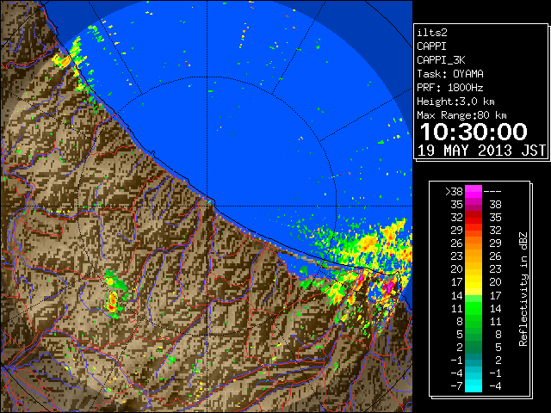Click the 10:30:00 timestamp

tap(474, 132)
